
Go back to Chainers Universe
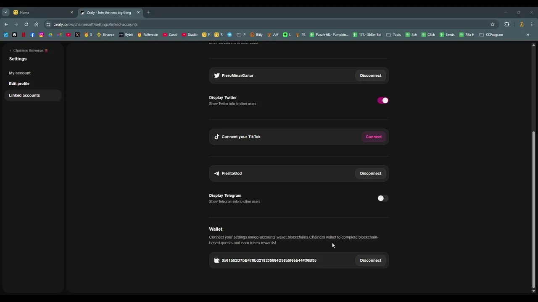(x=28, y=50)
